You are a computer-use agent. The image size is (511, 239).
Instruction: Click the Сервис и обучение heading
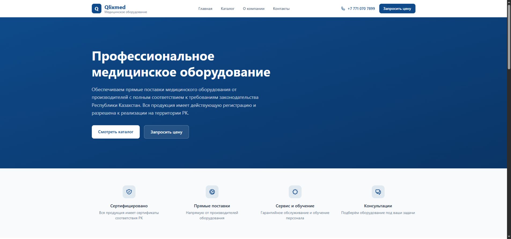tap(295, 206)
